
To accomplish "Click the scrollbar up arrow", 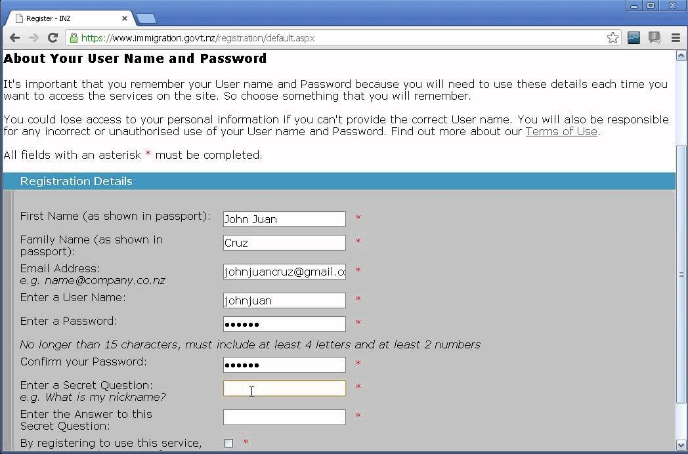I will click(681, 55).
